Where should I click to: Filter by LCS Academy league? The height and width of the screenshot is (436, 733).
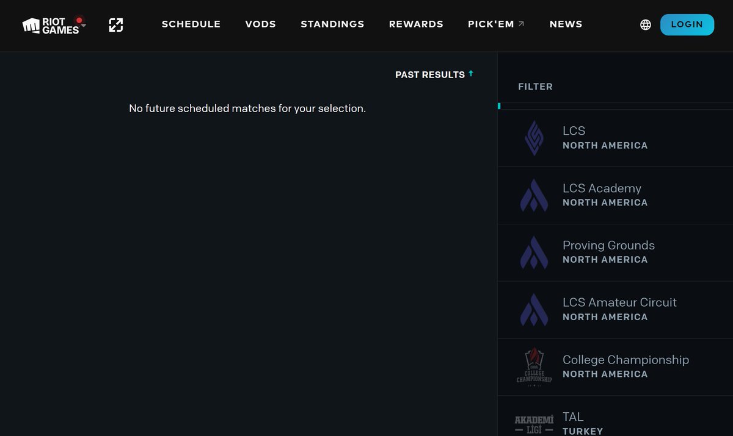click(x=615, y=196)
